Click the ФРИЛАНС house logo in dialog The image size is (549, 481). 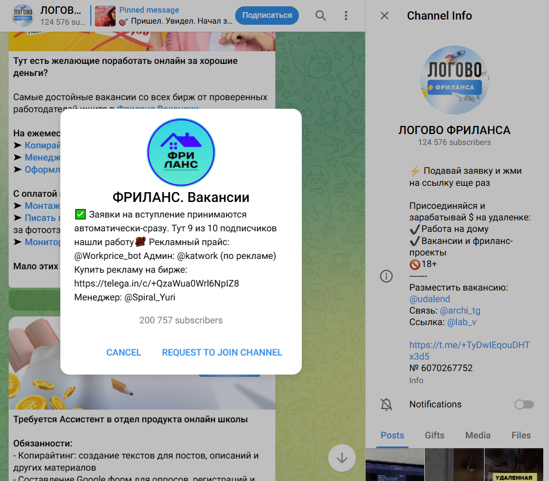[x=181, y=152]
